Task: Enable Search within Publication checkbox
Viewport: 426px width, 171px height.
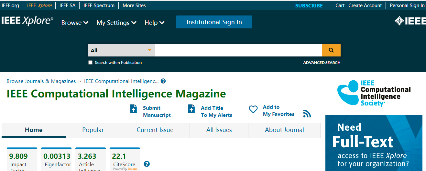Action: pyautogui.click(x=91, y=63)
